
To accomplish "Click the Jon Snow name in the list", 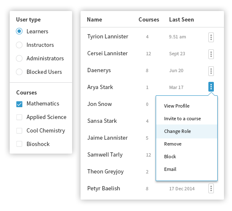I will [x=100, y=104].
